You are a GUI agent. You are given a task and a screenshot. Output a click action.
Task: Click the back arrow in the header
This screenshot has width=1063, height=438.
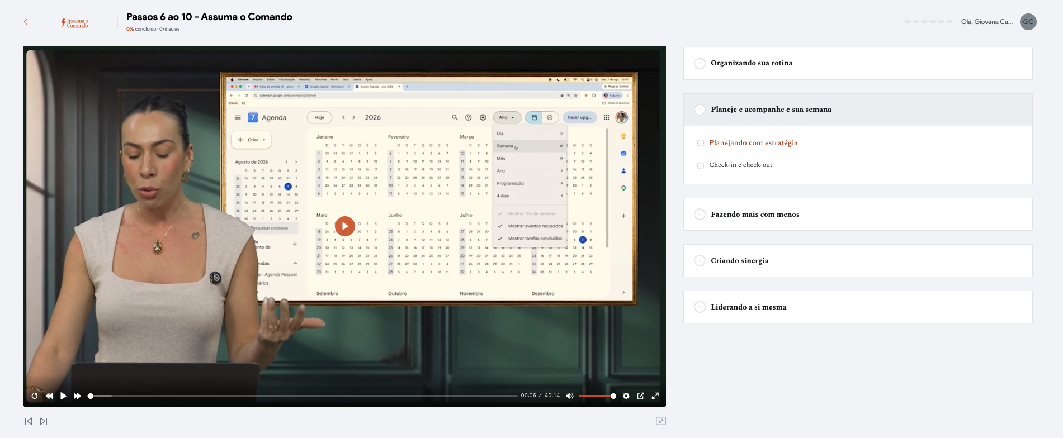point(26,22)
